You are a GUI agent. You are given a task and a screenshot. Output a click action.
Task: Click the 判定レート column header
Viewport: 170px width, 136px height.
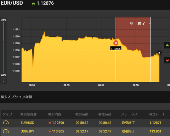coord(157,114)
